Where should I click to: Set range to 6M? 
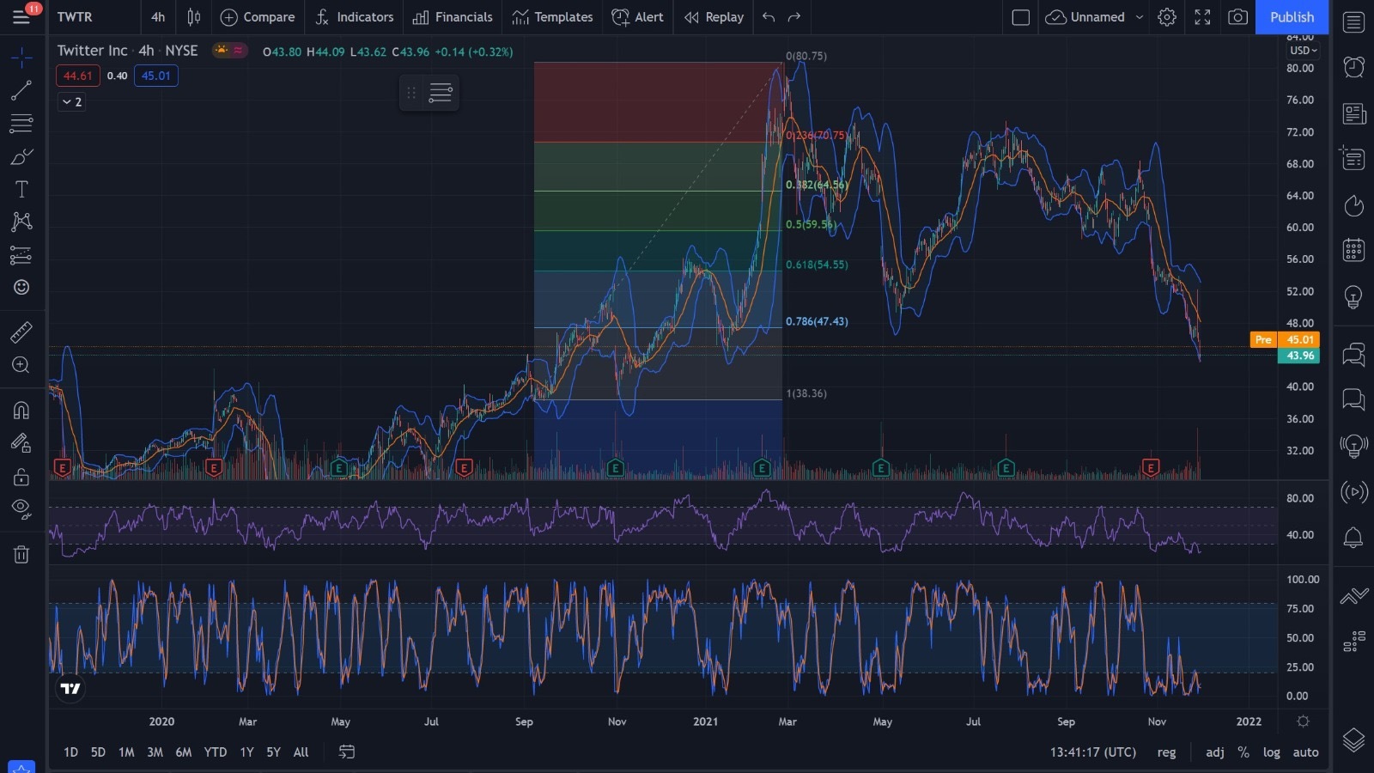(x=183, y=752)
